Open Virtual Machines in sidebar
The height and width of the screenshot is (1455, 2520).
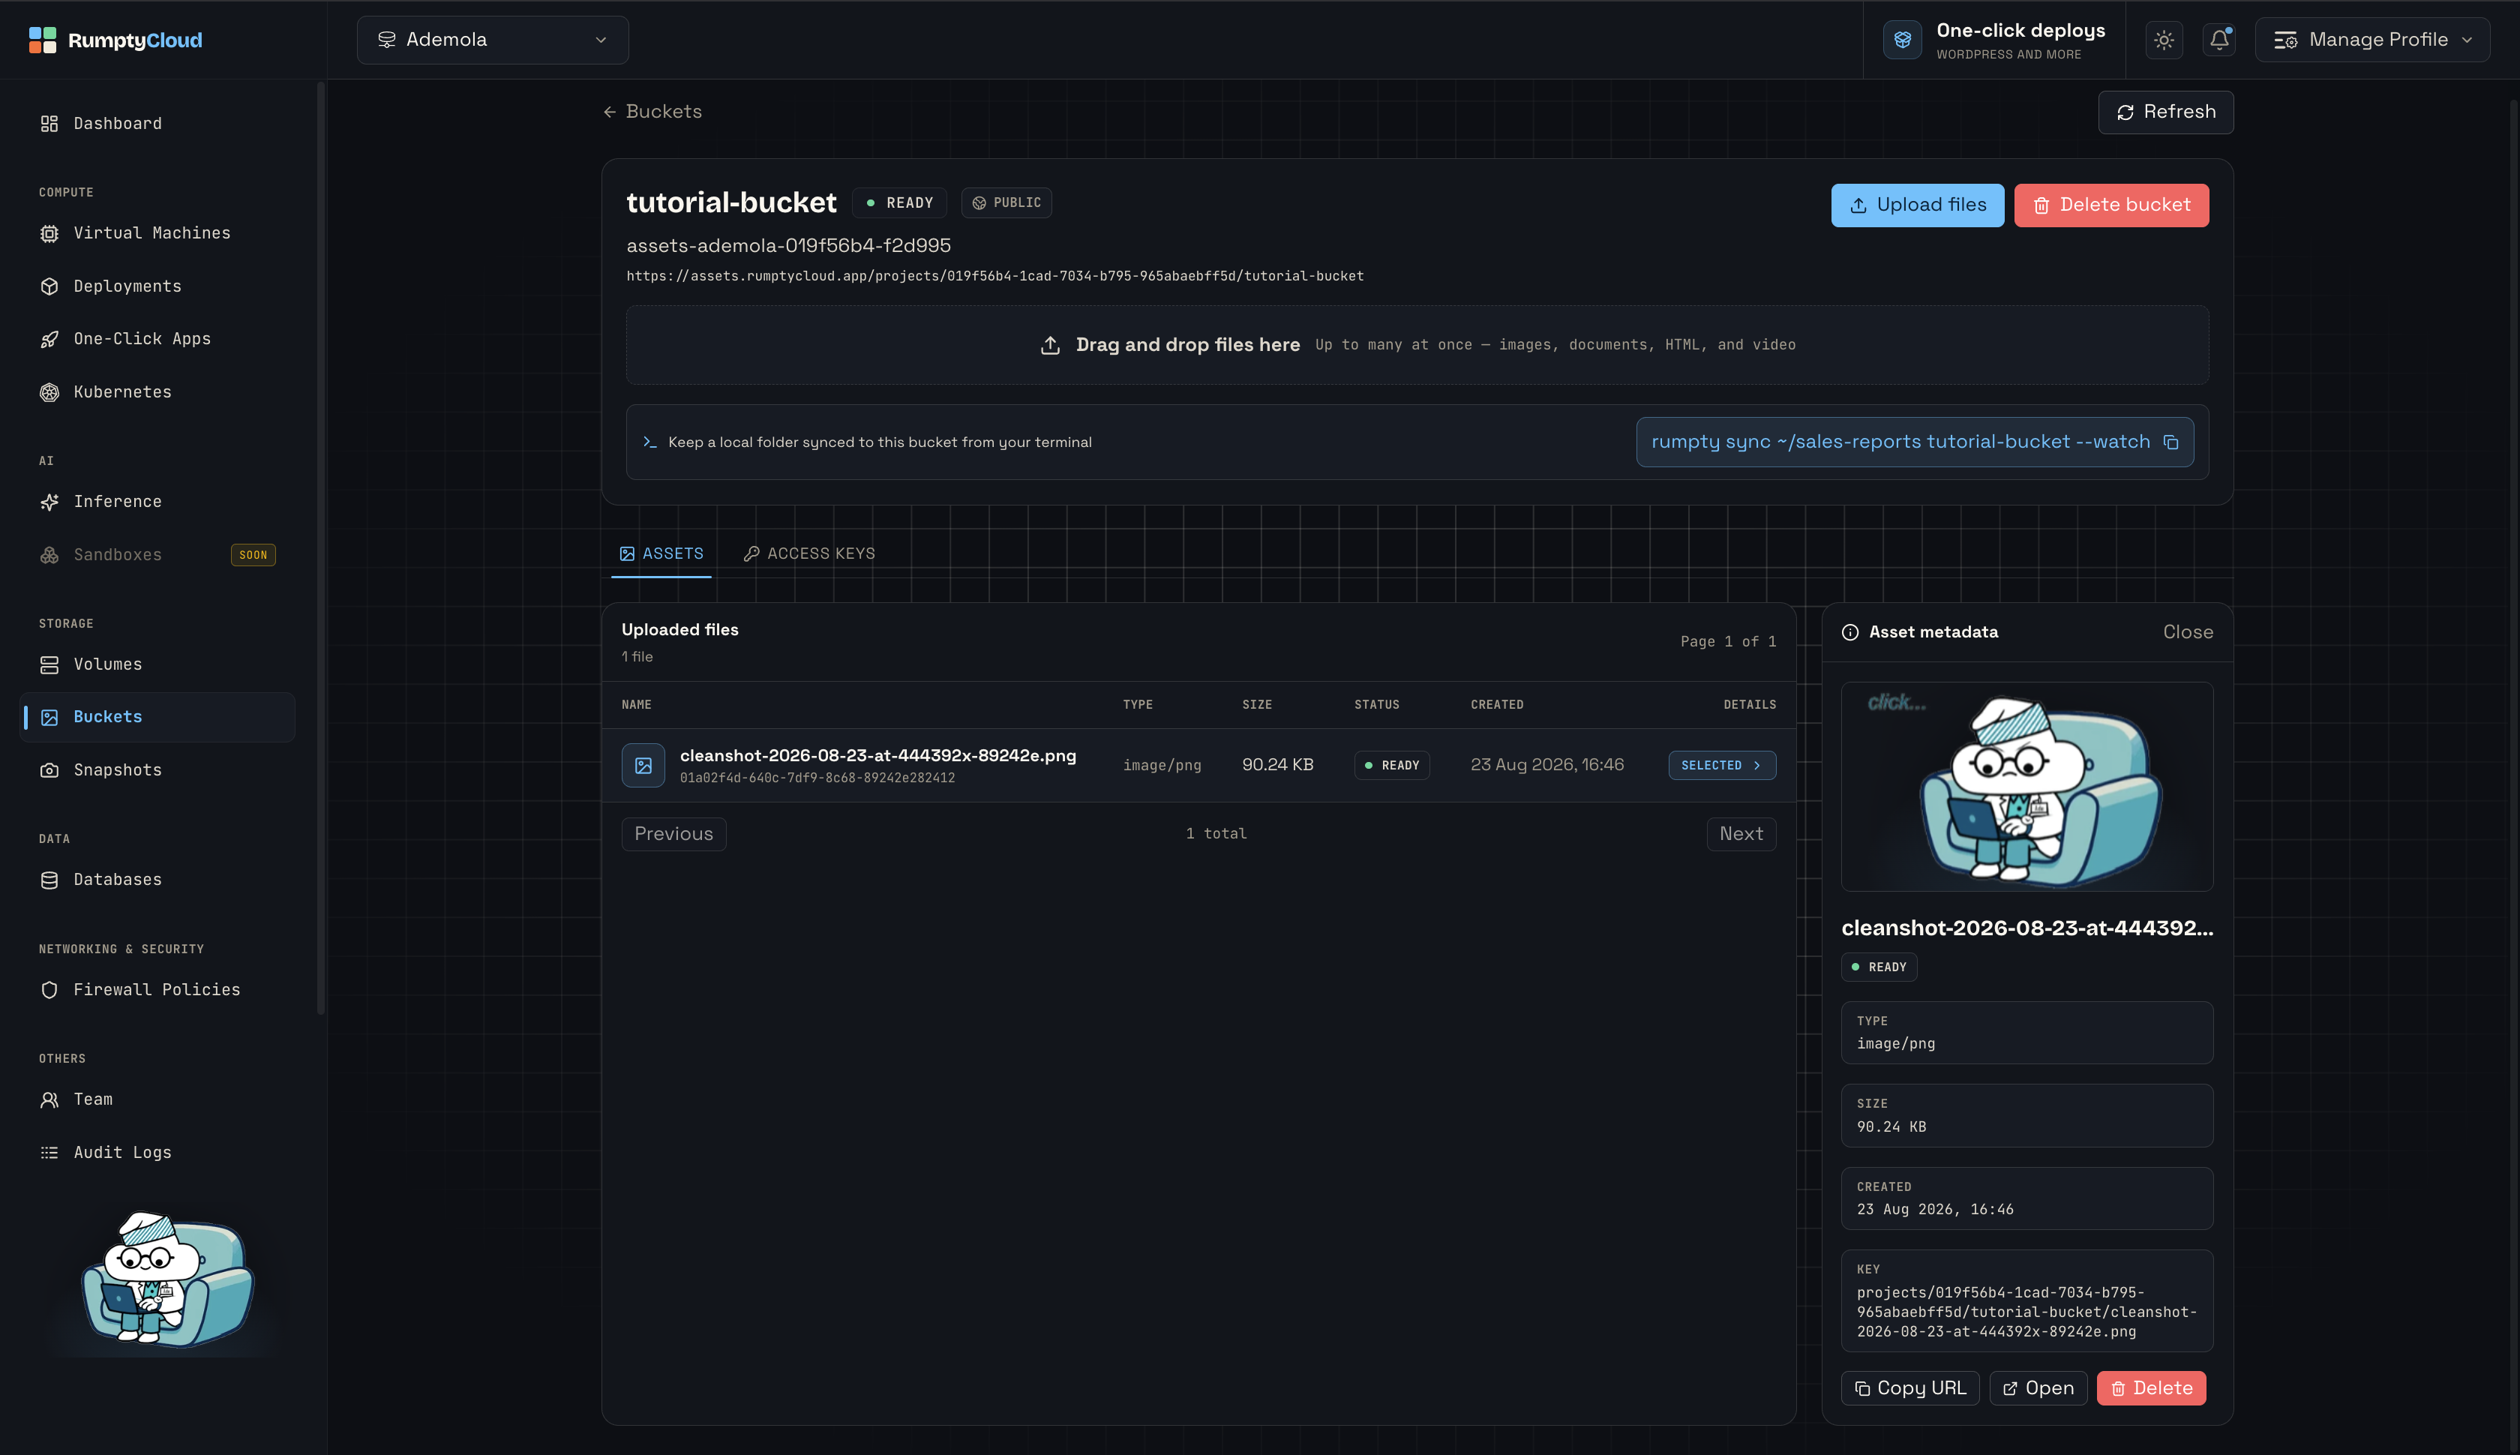tap(157, 232)
